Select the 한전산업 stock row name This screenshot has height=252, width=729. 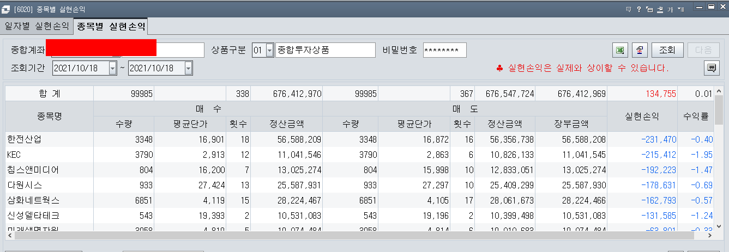[x=25, y=139]
